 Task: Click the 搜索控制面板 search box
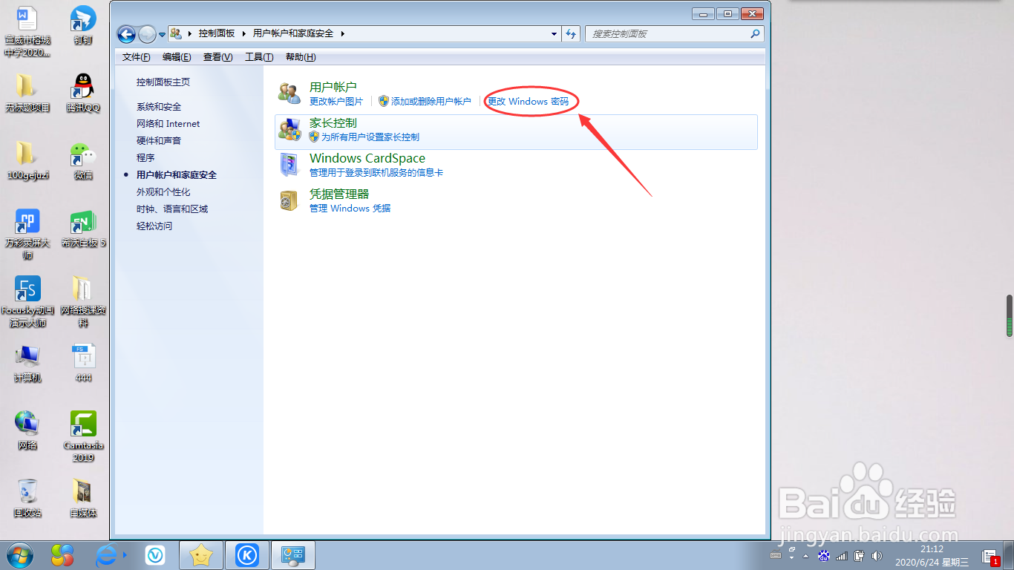(674, 34)
